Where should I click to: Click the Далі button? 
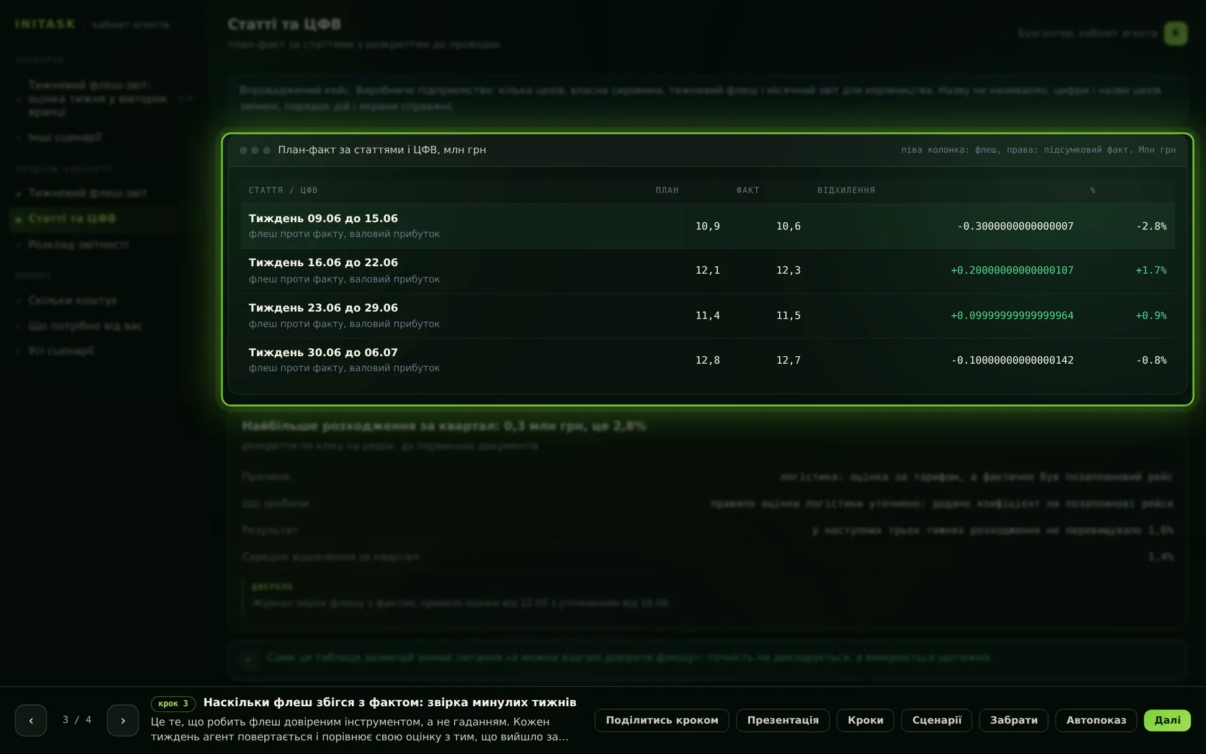1167,720
